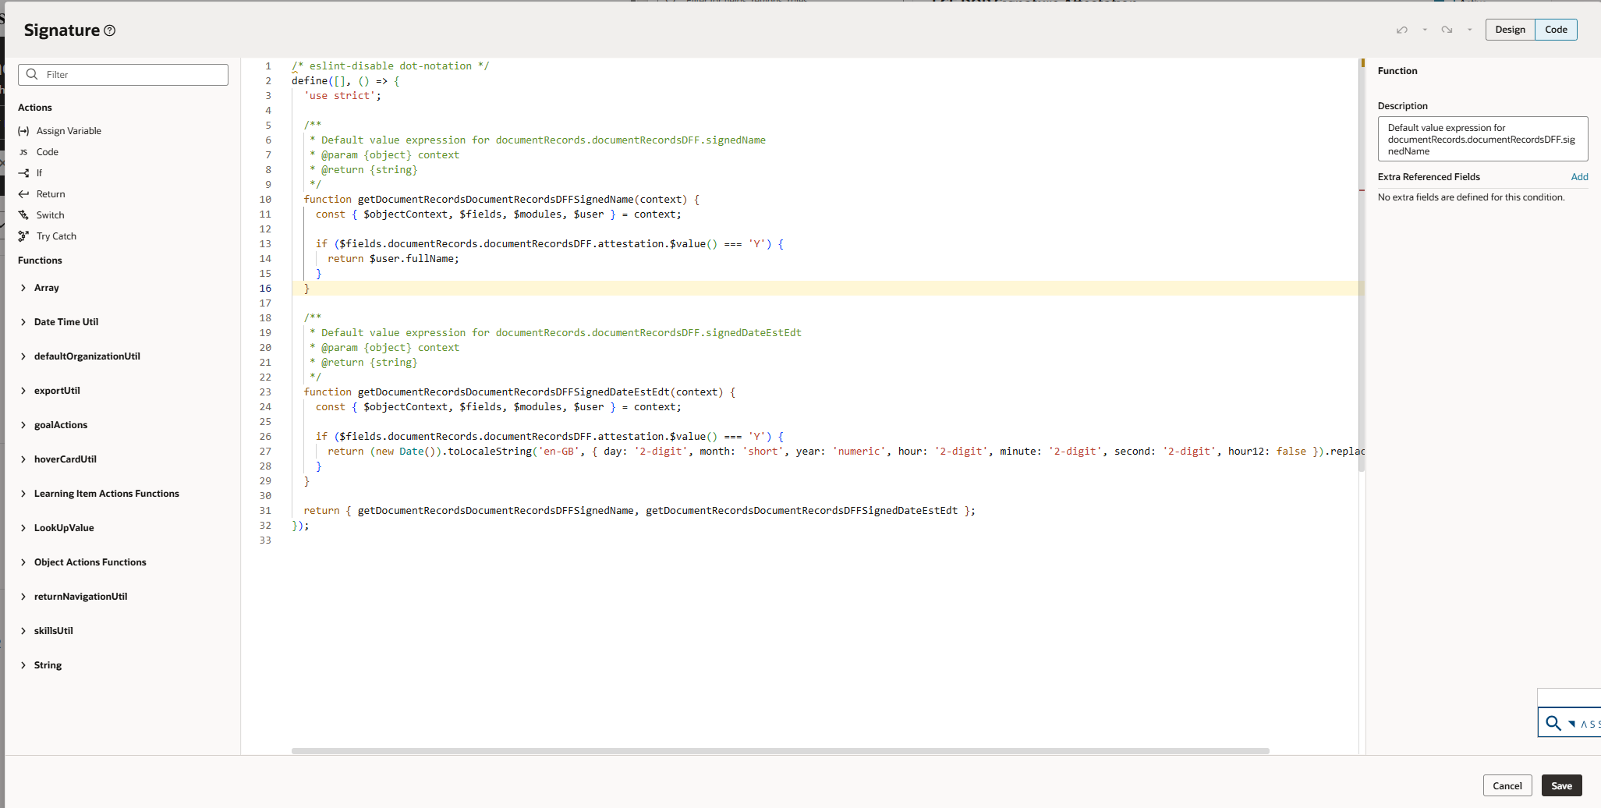This screenshot has width=1601, height=808.
Task: Expand the Date Time Util group
Action: point(23,322)
